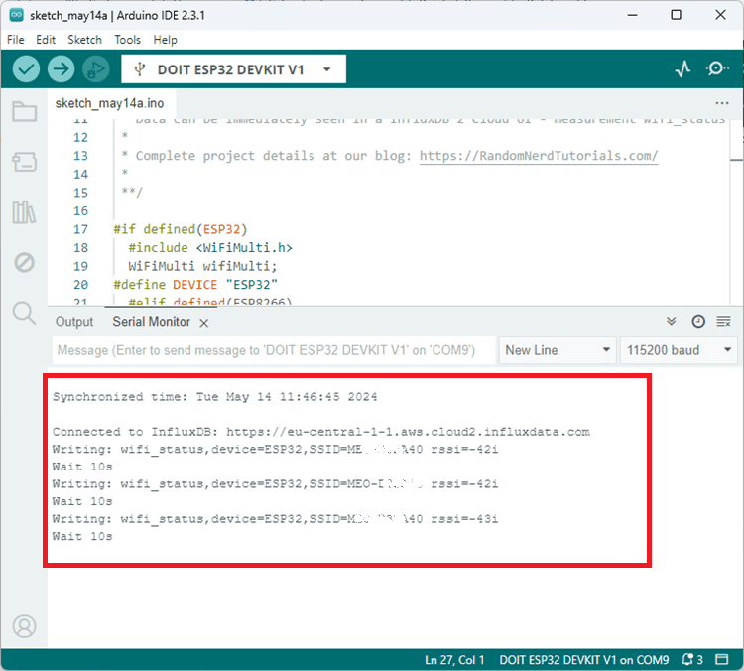Expand the DOIT ESP32 DEVKIT V1 board selector
Screen dimensions: 744x671
233,69
